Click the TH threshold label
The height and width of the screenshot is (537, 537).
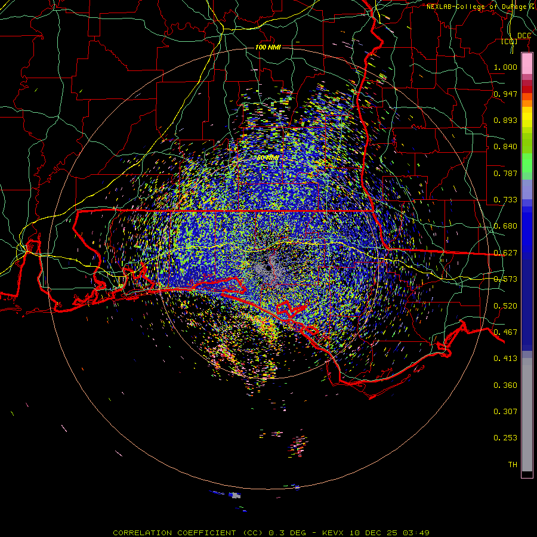(x=513, y=465)
